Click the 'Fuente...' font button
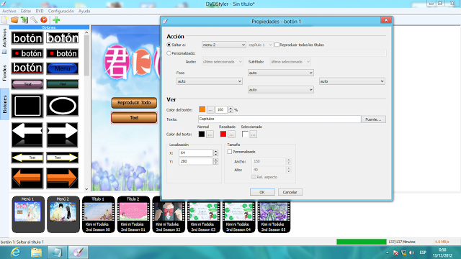This screenshot has height=259, width=461. [373, 119]
